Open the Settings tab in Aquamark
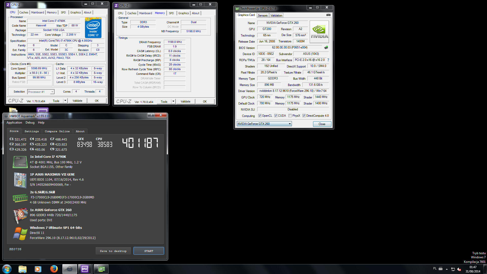Image resolution: width=487 pixels, height=274 pixels. (32, 131)
